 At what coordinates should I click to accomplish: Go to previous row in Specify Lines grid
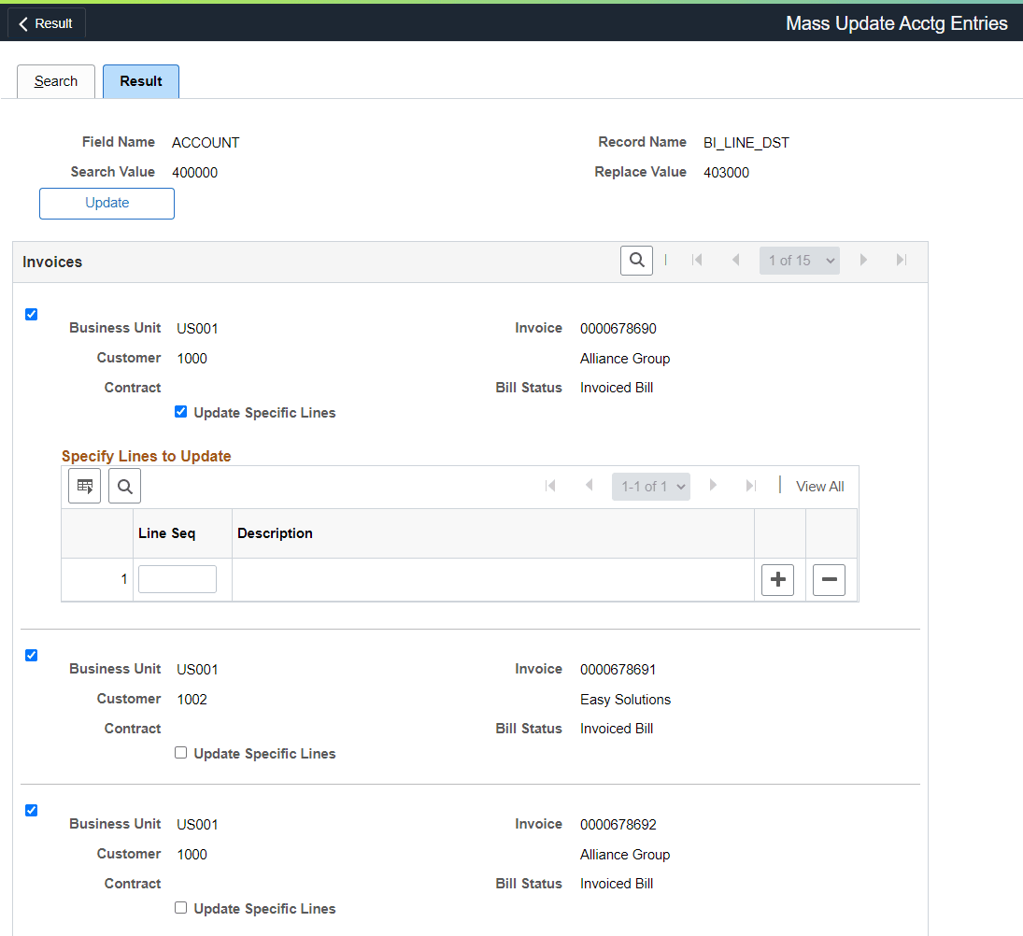coord(590,486)
